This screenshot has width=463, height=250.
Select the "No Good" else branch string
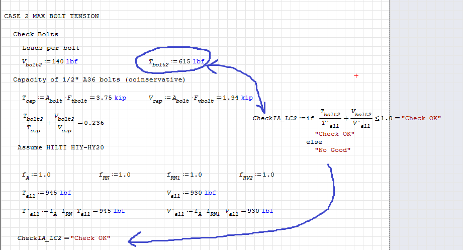331,150
